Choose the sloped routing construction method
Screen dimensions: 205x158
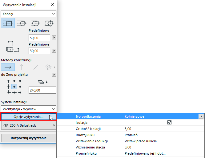click(36, 67)
